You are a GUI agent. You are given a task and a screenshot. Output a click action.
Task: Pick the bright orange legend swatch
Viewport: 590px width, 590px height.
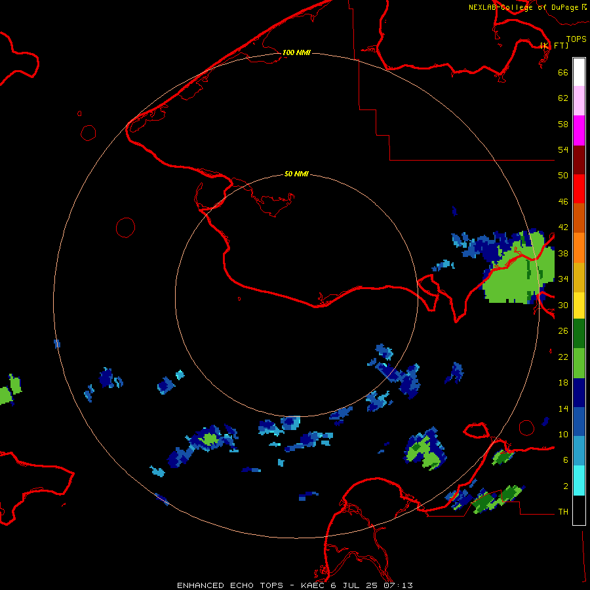tap(579, 247)
